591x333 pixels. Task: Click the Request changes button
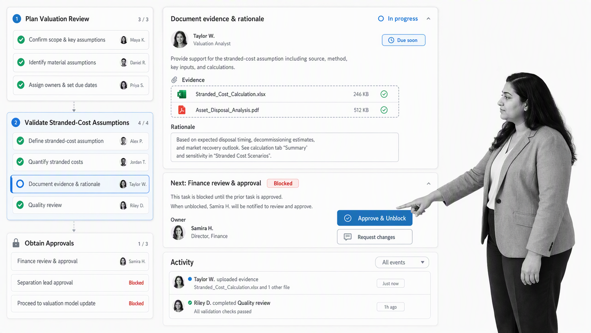(x=375, y=237)
